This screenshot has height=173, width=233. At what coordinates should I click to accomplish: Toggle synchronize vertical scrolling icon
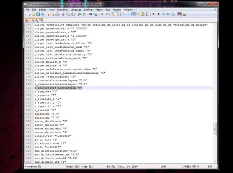pyautogui.click(x=113, y=14)
